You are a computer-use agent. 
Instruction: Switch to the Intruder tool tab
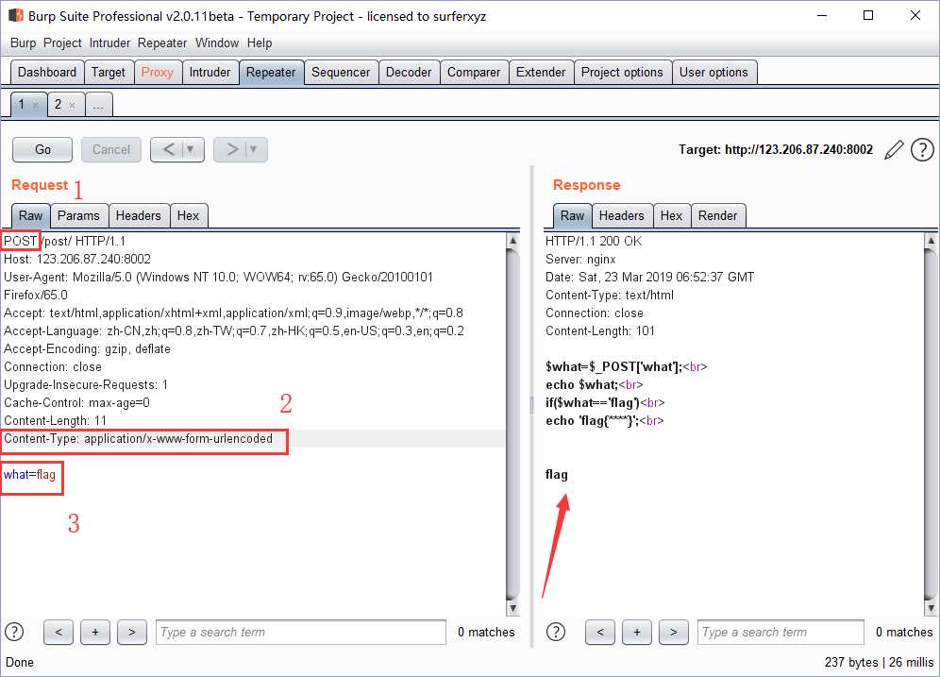pyautogui.click(x=210, y=72)
